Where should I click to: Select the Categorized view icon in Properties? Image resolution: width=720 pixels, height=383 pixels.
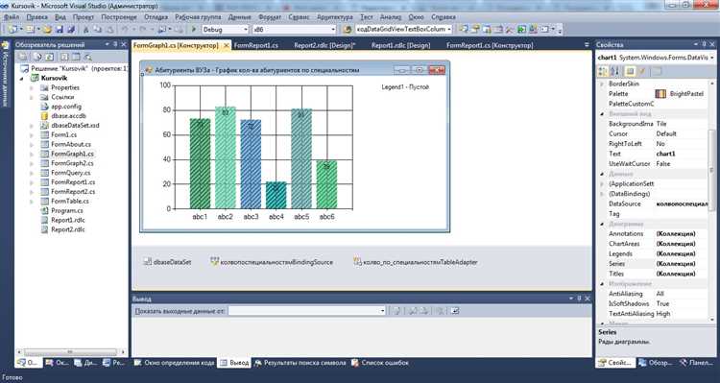603,71
